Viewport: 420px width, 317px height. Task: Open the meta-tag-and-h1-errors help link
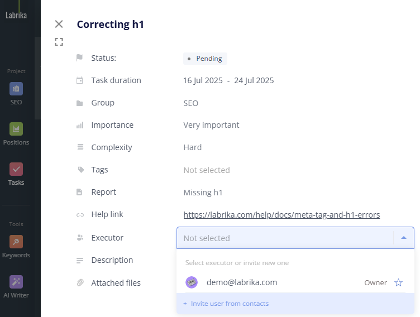tap(281, 215)
